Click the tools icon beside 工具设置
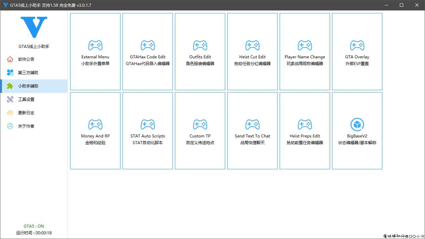Viewport: 425px width, 239px height. (10, 100)
